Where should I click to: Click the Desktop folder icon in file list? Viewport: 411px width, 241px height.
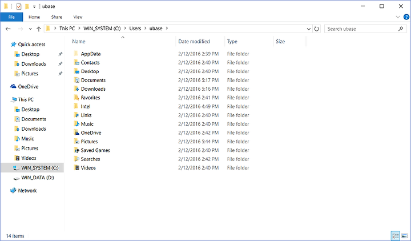[76, 71]
